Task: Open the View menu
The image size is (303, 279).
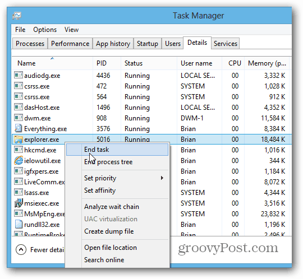Action: (71, 30)
